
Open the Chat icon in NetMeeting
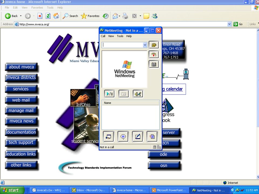pyautogui.click(x=123, y=137)
